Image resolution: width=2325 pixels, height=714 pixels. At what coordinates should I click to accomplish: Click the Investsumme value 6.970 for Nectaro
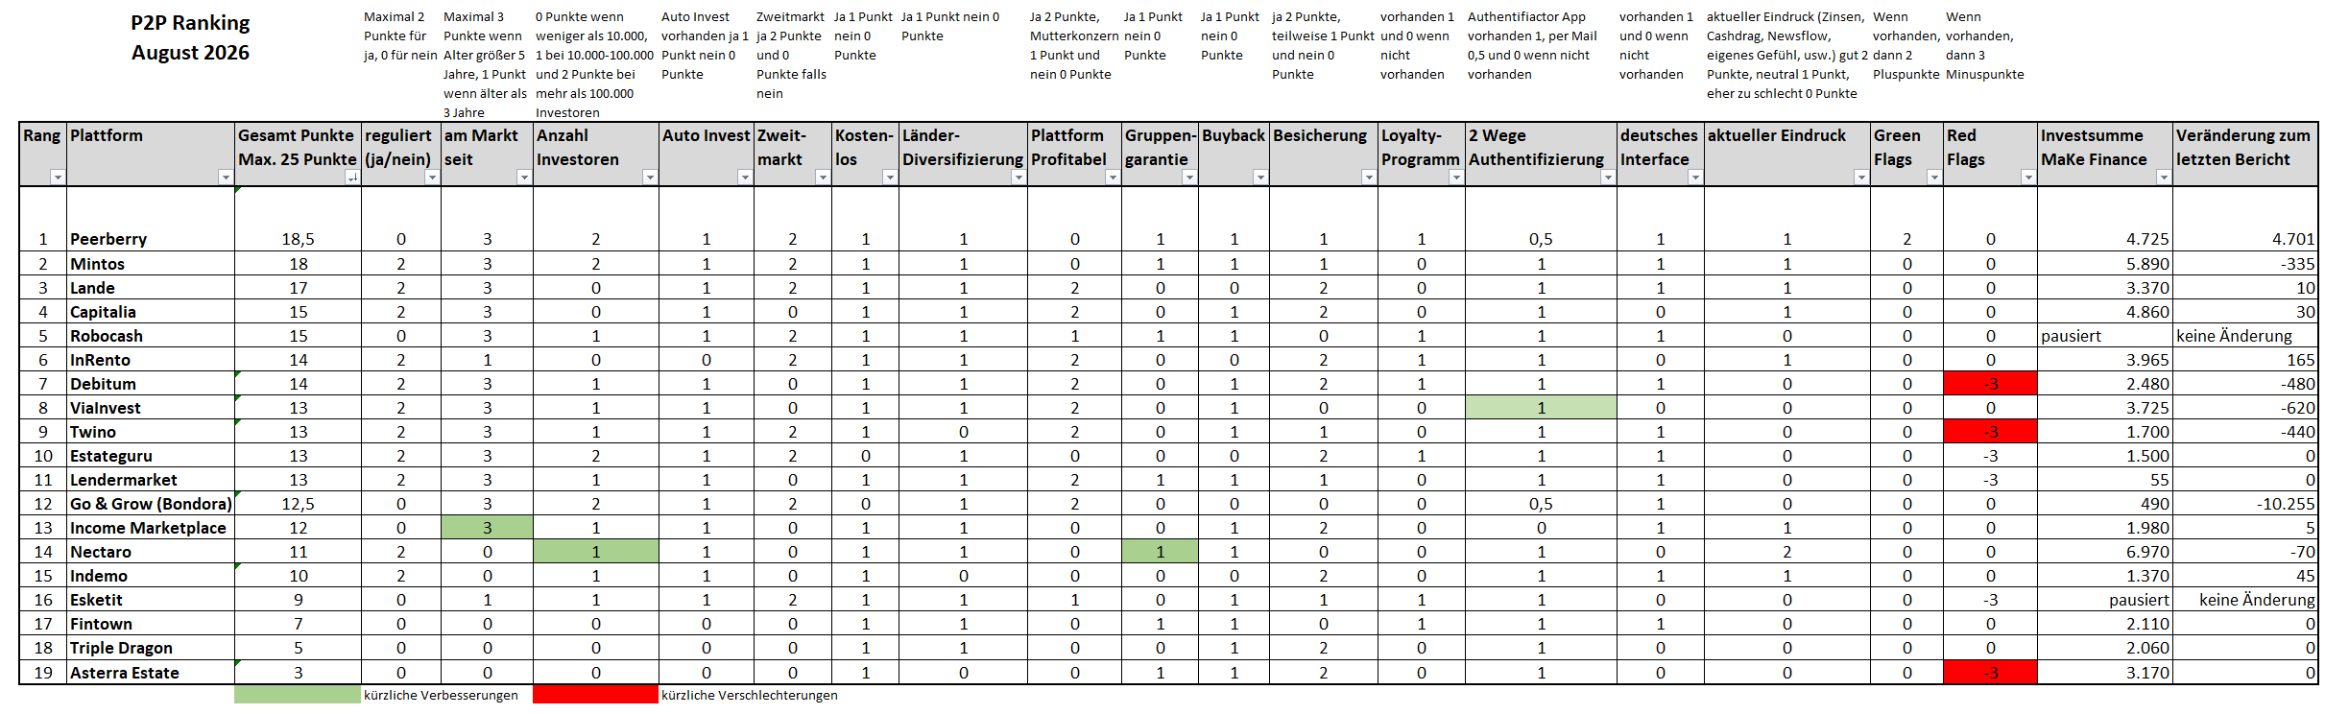coord(2147,552)
